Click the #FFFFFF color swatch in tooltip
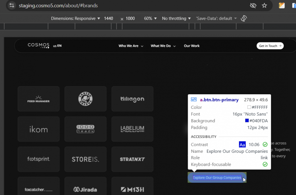 [249, 107]
